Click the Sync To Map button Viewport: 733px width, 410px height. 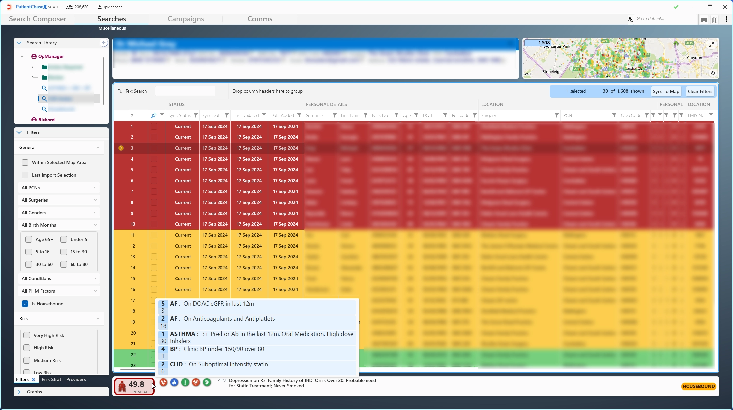tap(666, 91)
